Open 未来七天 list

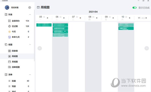coord(17,37)
